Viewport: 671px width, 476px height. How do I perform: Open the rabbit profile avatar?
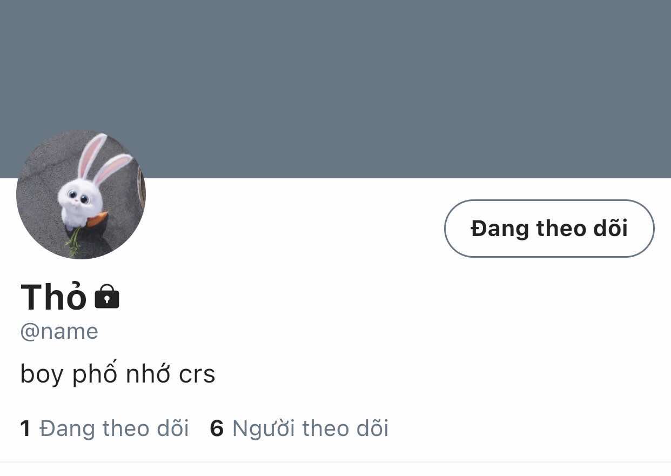pos(81,195)
